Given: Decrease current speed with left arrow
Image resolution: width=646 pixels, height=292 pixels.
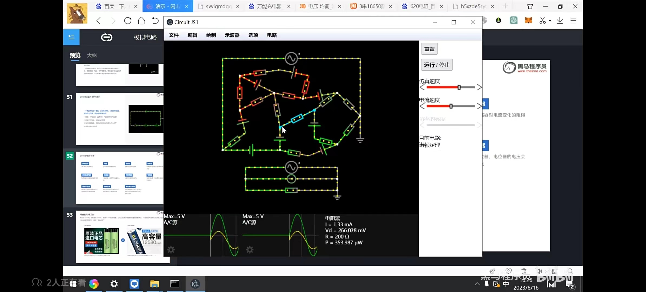Looking at the screenshot, I should [422, 106].
